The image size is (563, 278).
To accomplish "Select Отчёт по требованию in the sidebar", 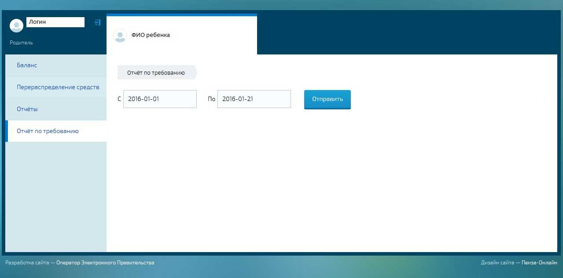I will (48, 131).
